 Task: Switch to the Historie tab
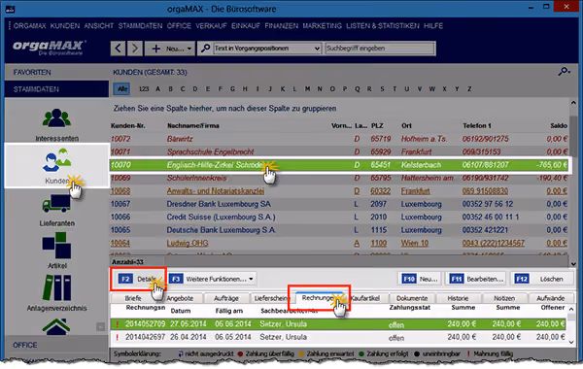click(x=458, y=298)
